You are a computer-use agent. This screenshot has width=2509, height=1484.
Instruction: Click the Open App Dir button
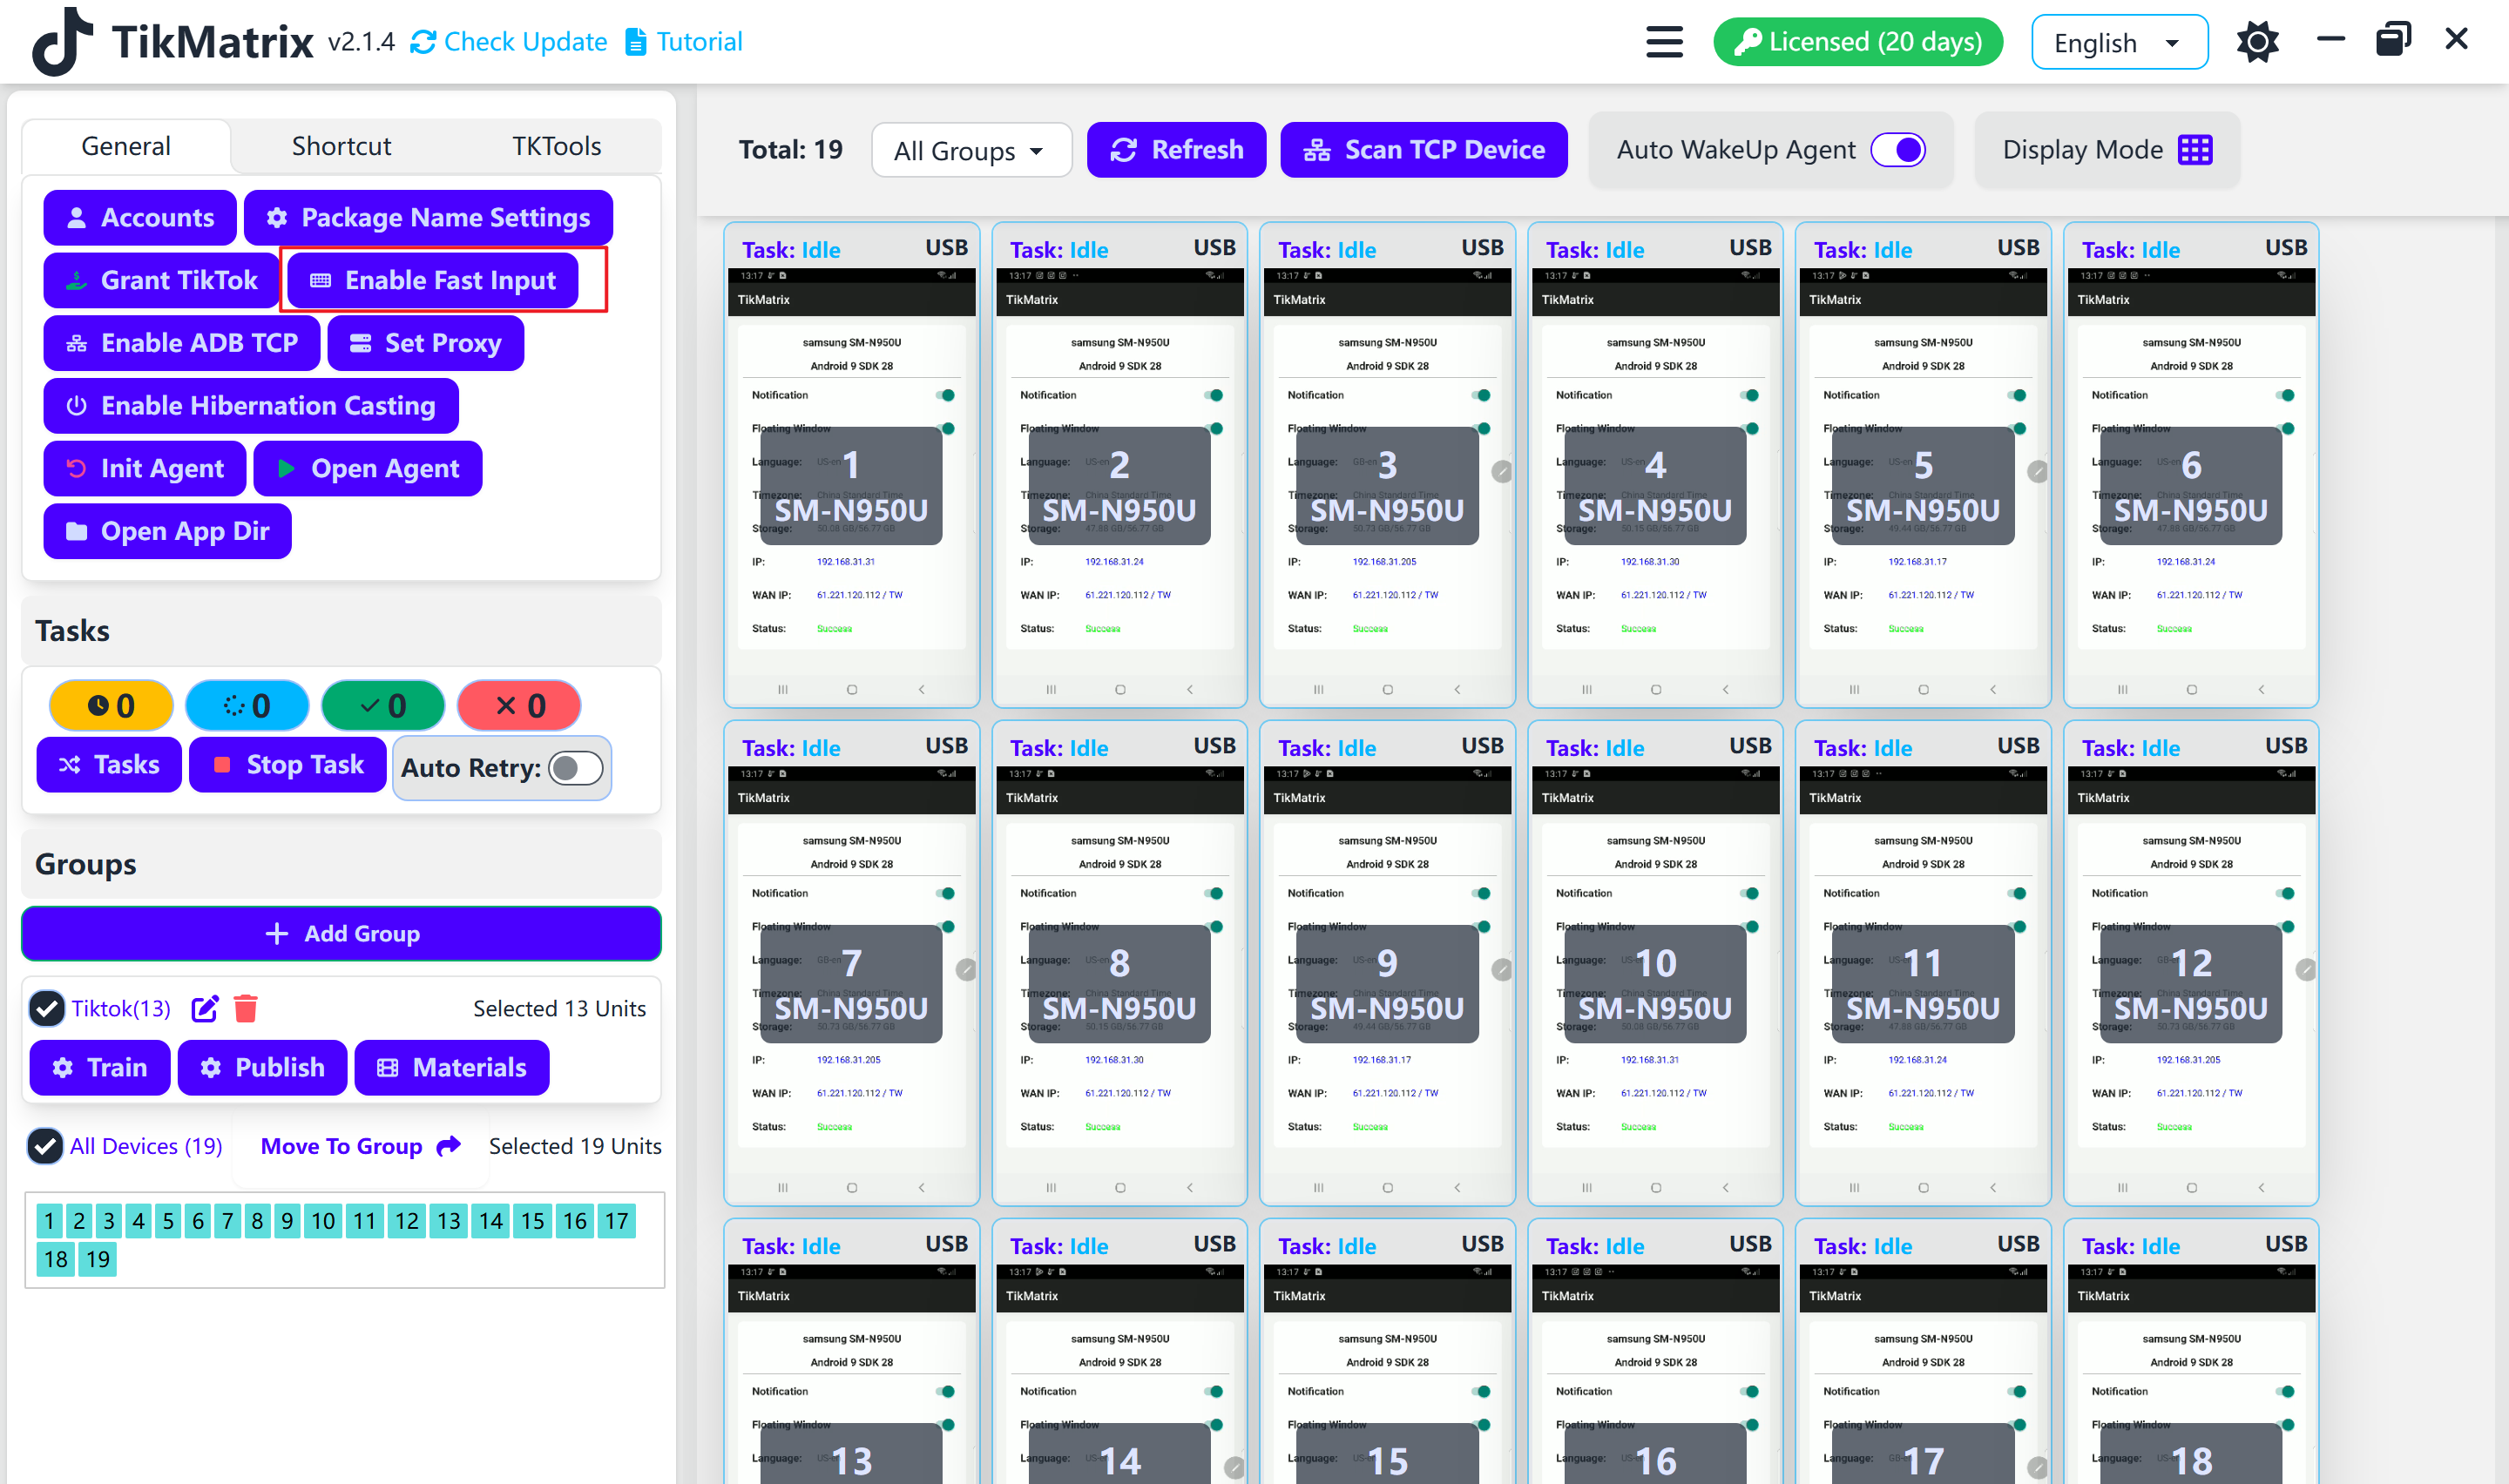click(167, 531)
